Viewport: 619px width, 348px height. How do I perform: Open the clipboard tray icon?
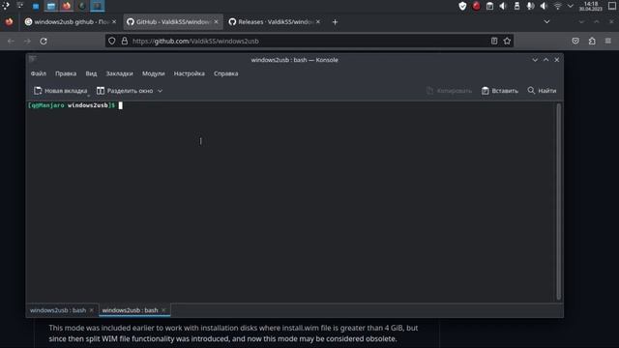(x=489, y=6)
